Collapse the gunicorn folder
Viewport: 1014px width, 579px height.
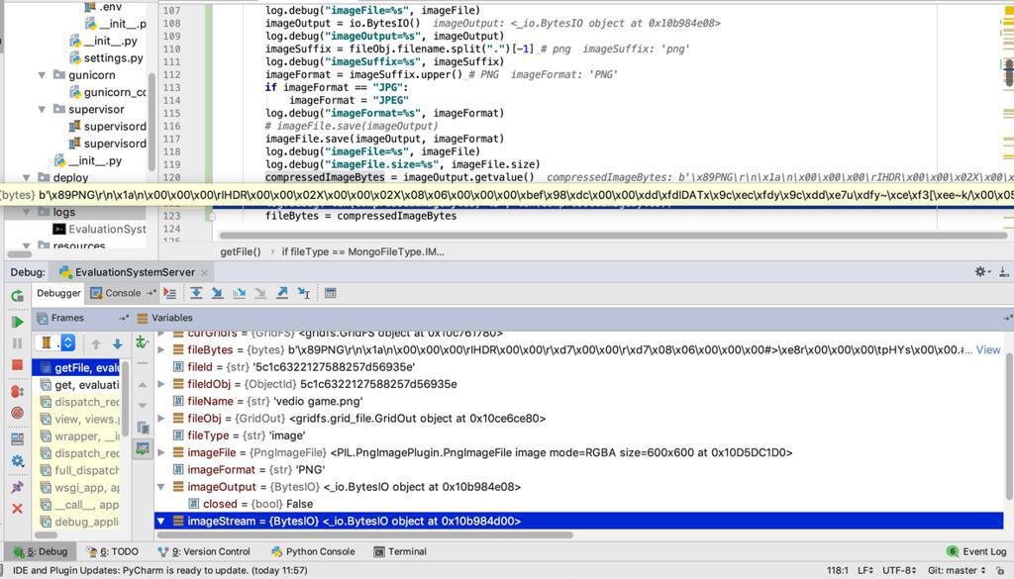click(x=42, y=75)
